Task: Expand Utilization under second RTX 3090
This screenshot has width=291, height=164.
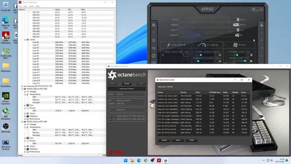Action: pyautogui.click(x=25, y=149)
